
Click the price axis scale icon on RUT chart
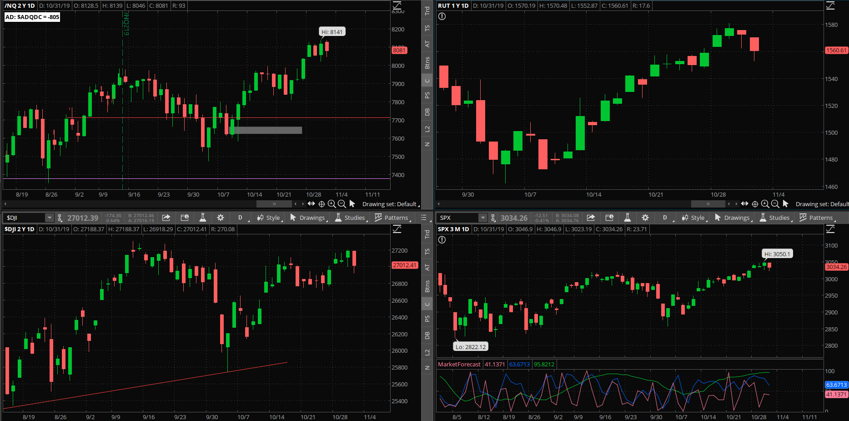tap(830, 5)
